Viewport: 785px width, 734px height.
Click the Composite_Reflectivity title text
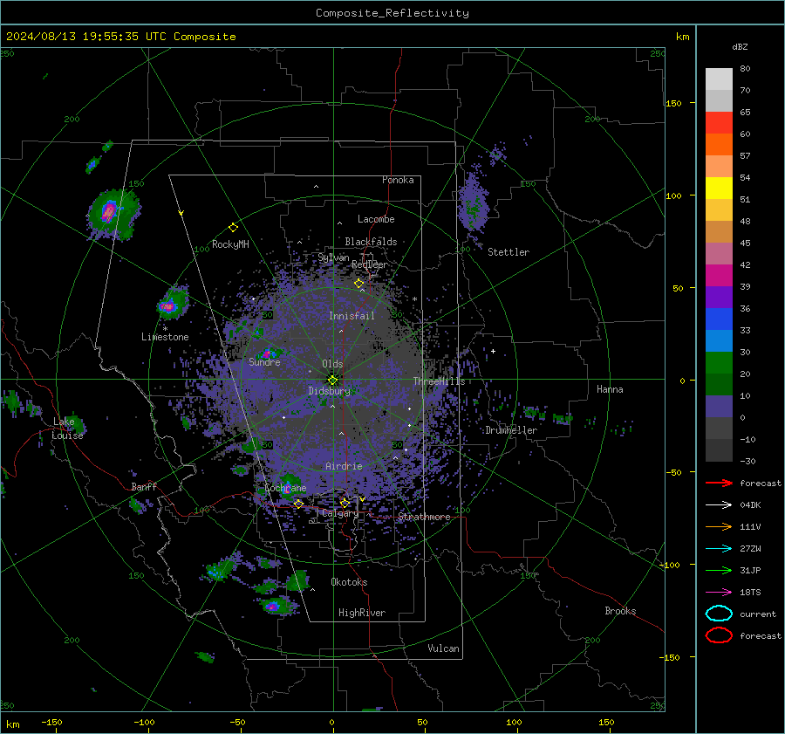(x=392, y=13)
